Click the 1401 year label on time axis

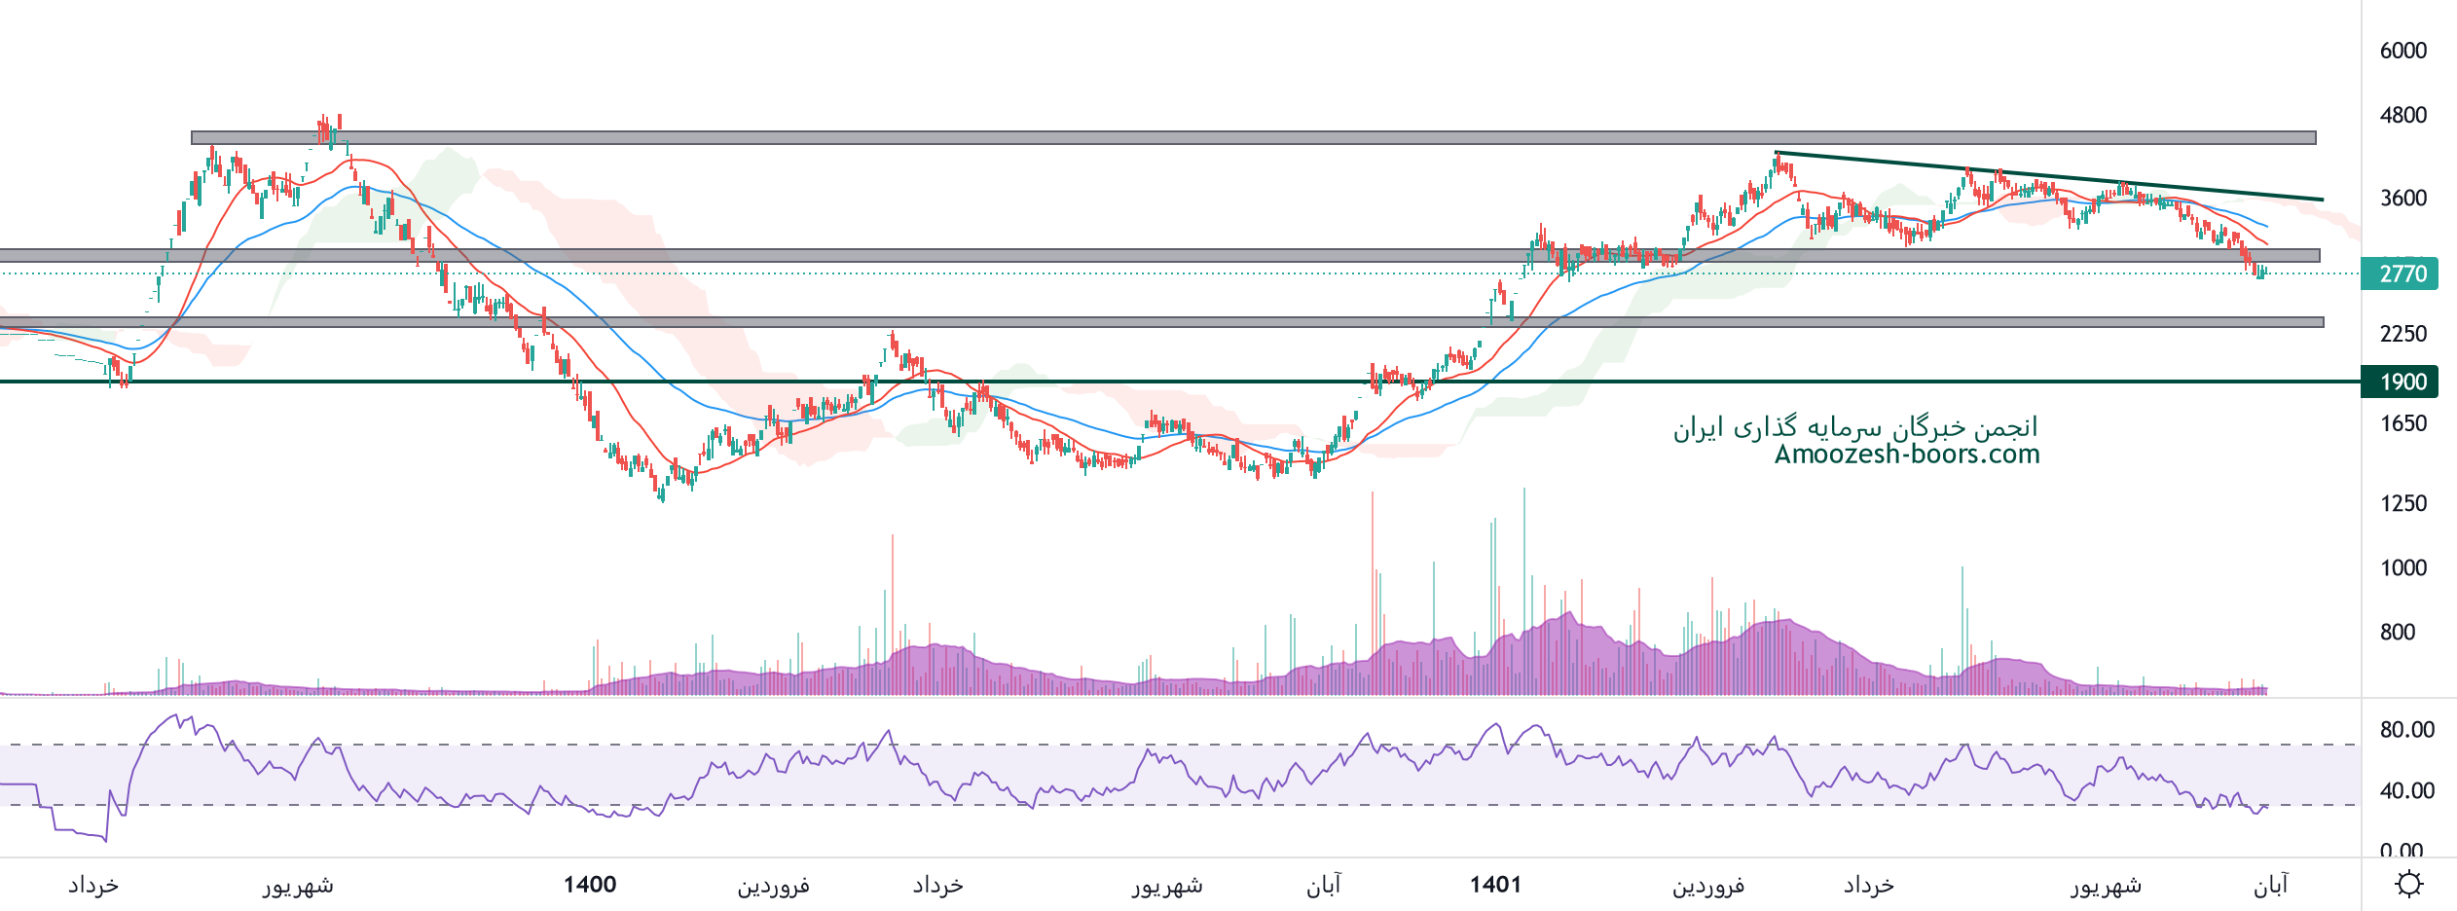point(1495,885)
